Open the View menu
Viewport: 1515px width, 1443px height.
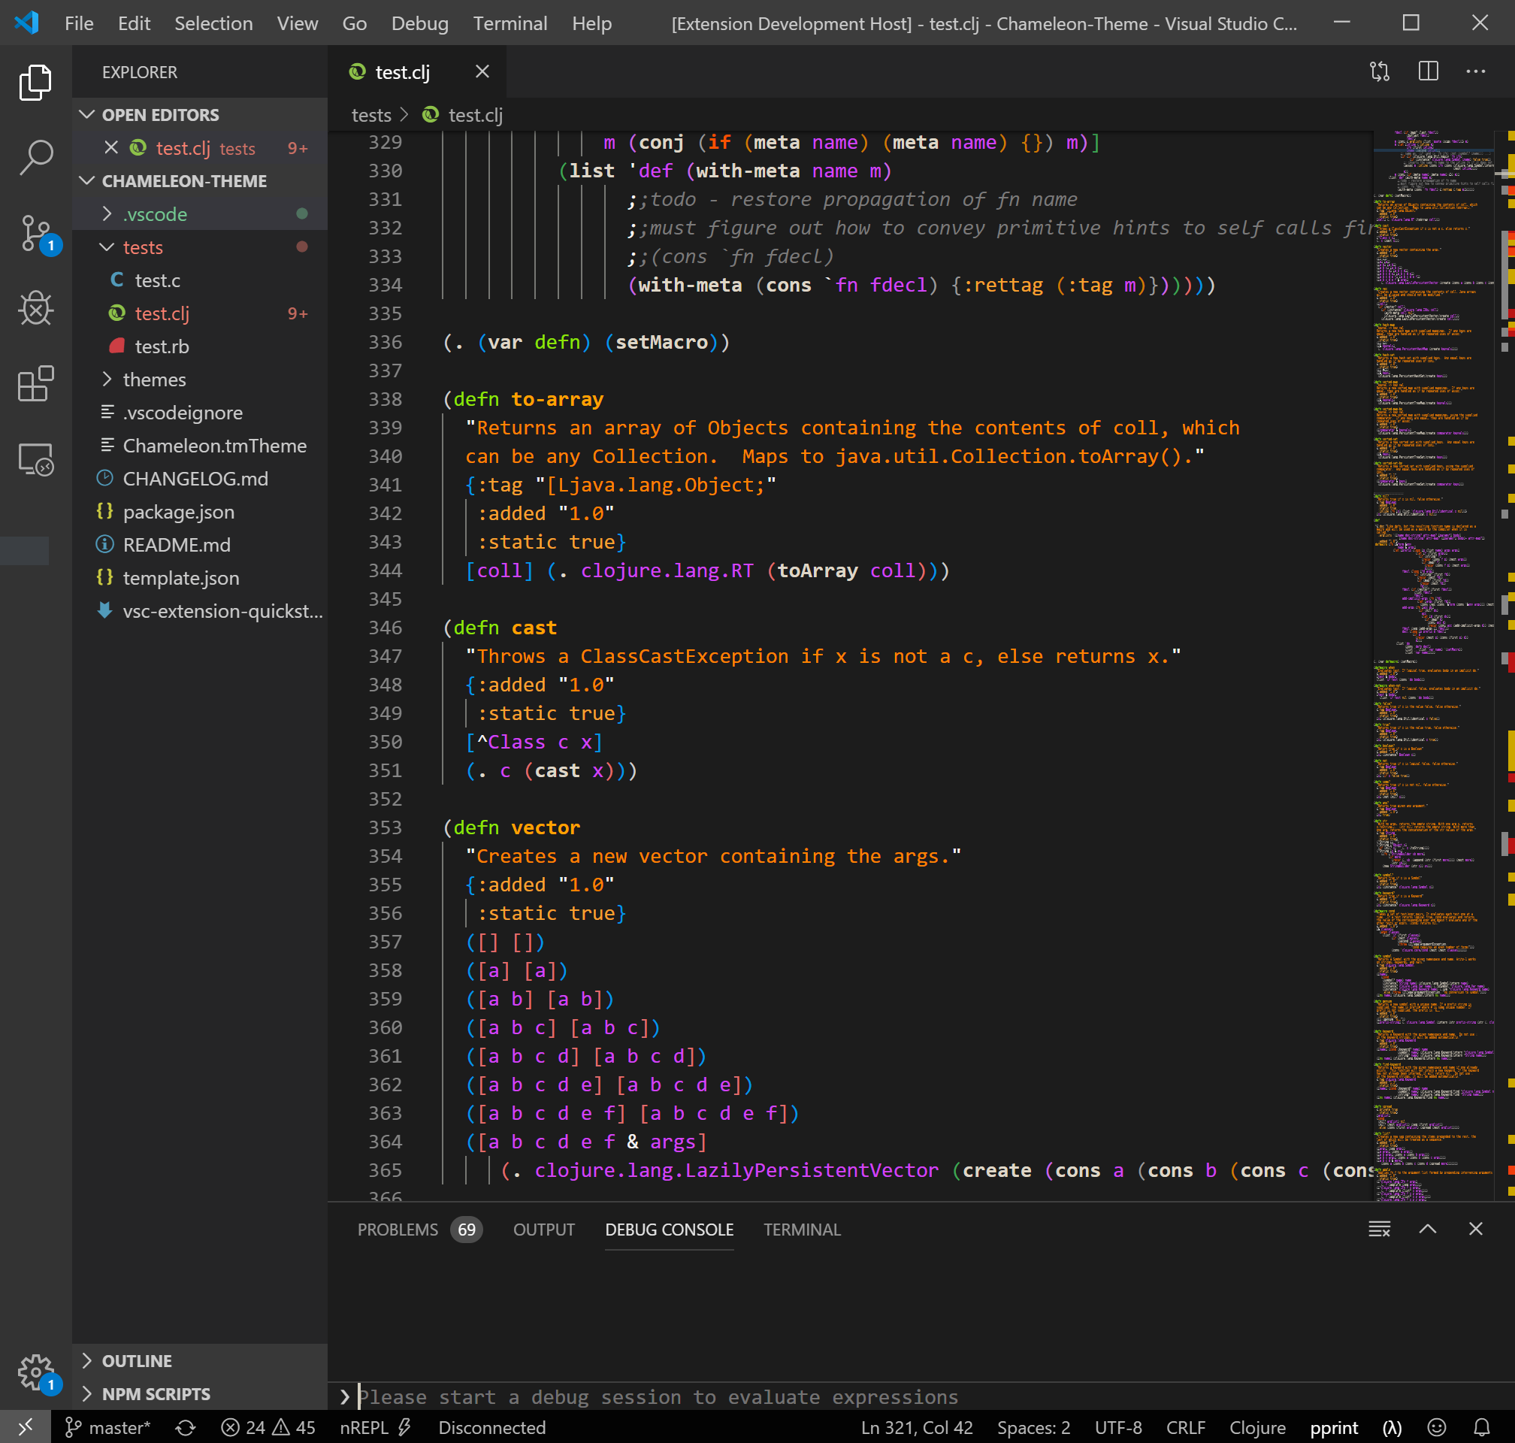tap(297, 23)
